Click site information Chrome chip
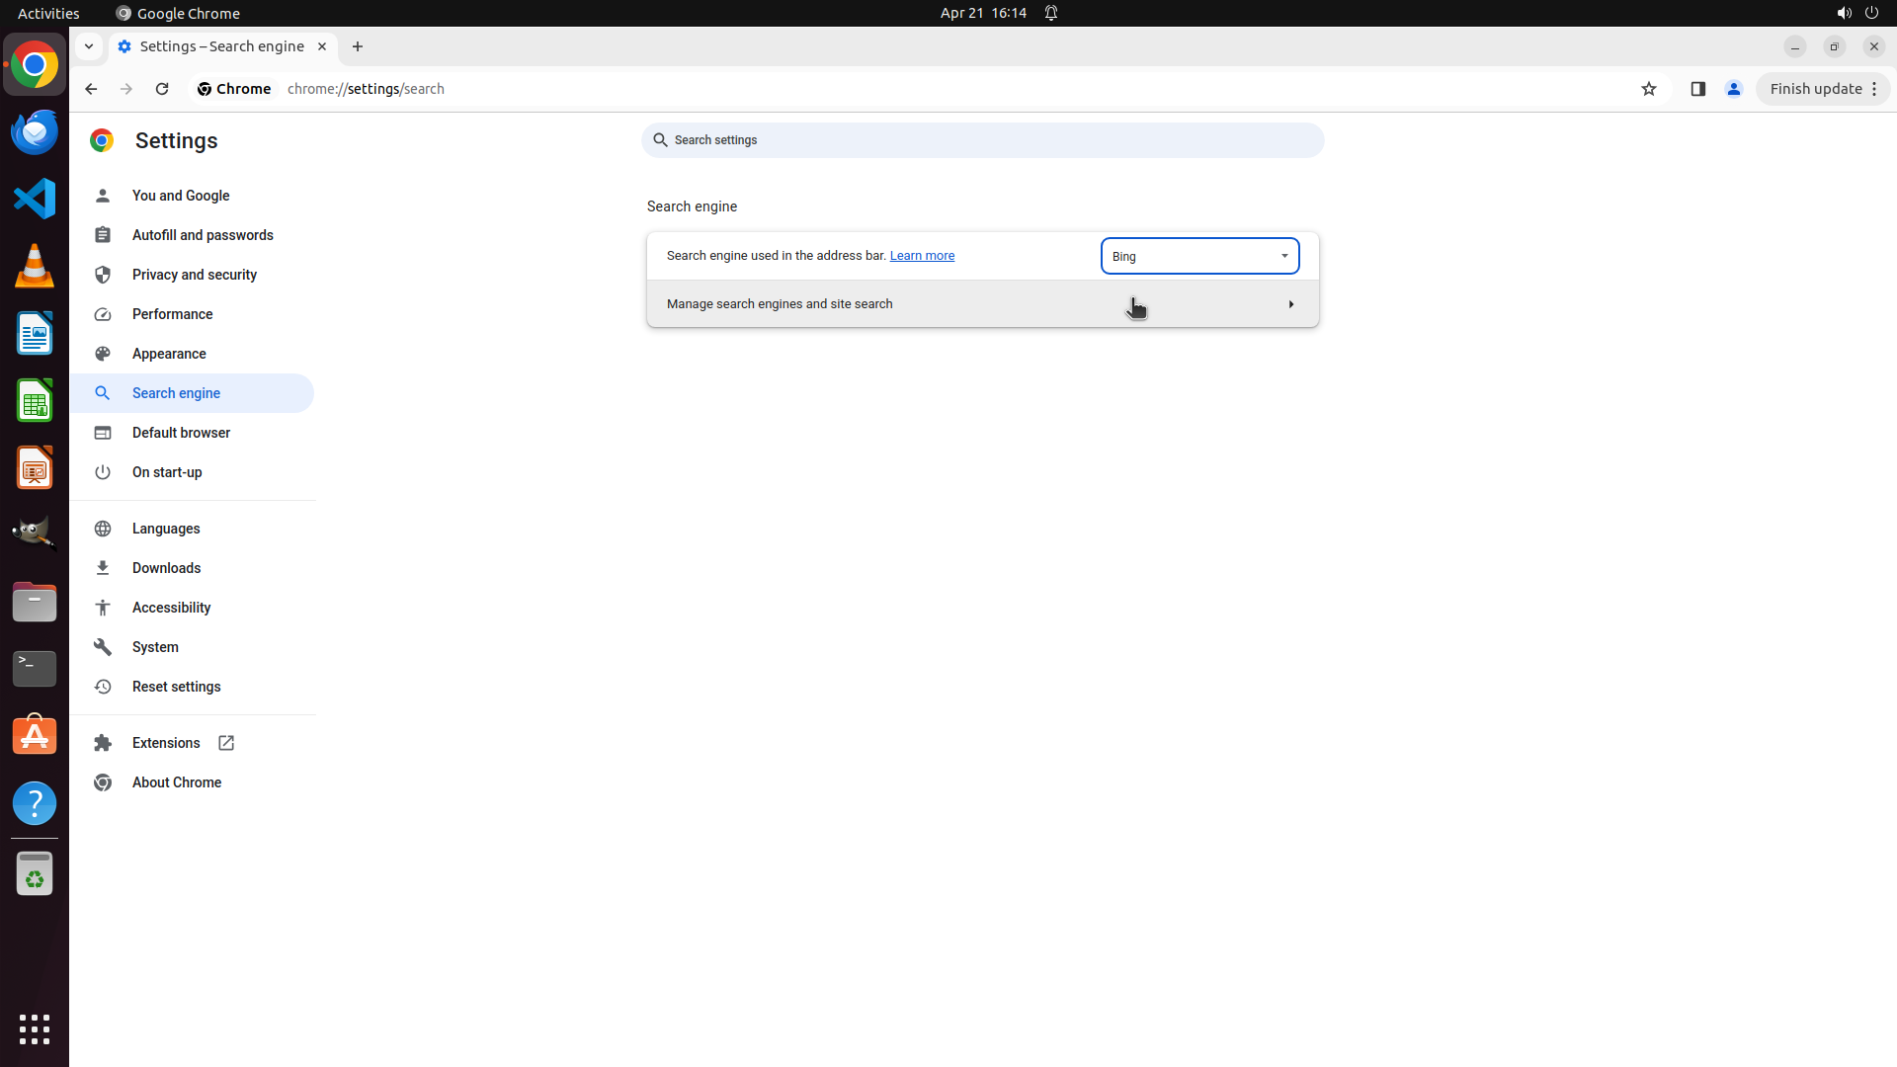 tap(234, 89)
